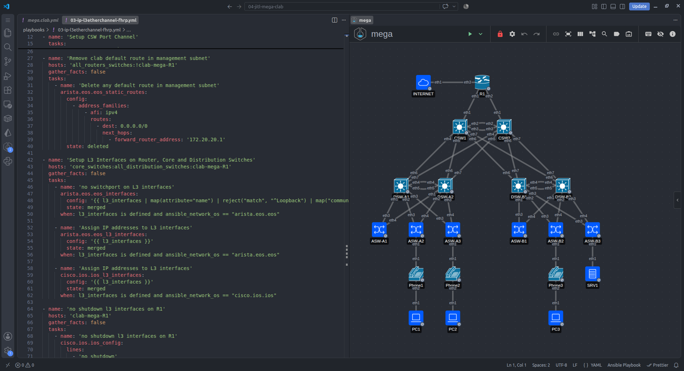Image resolution: width=684 pixels, height=371 pixels.
Task: Click the playbooks breadcrumb segment
Action: (34, 30)
